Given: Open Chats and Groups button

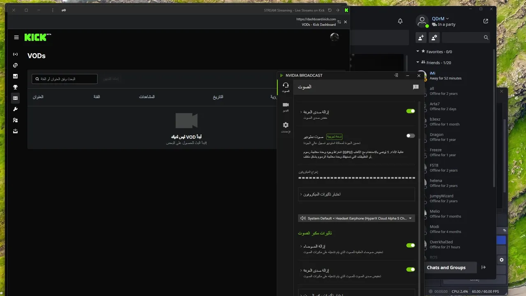Looking at the screenshot, I should click(446, 267).
